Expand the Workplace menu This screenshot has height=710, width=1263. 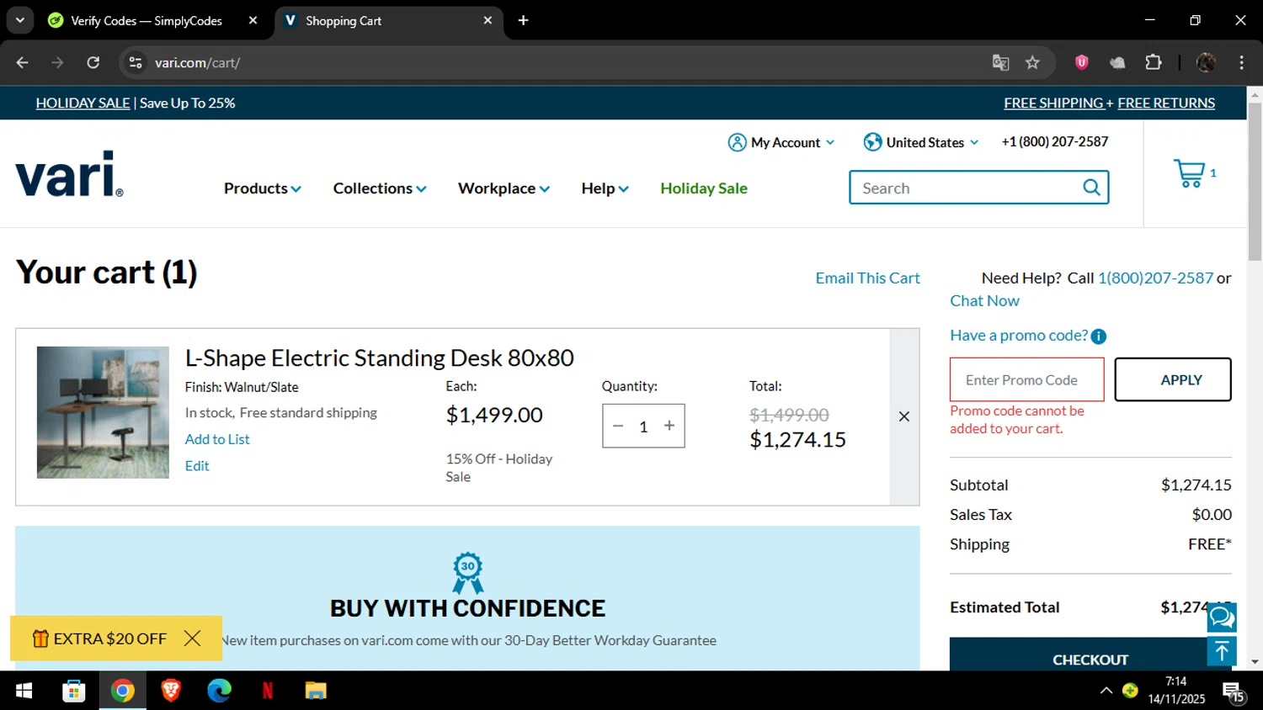(504, 188)
